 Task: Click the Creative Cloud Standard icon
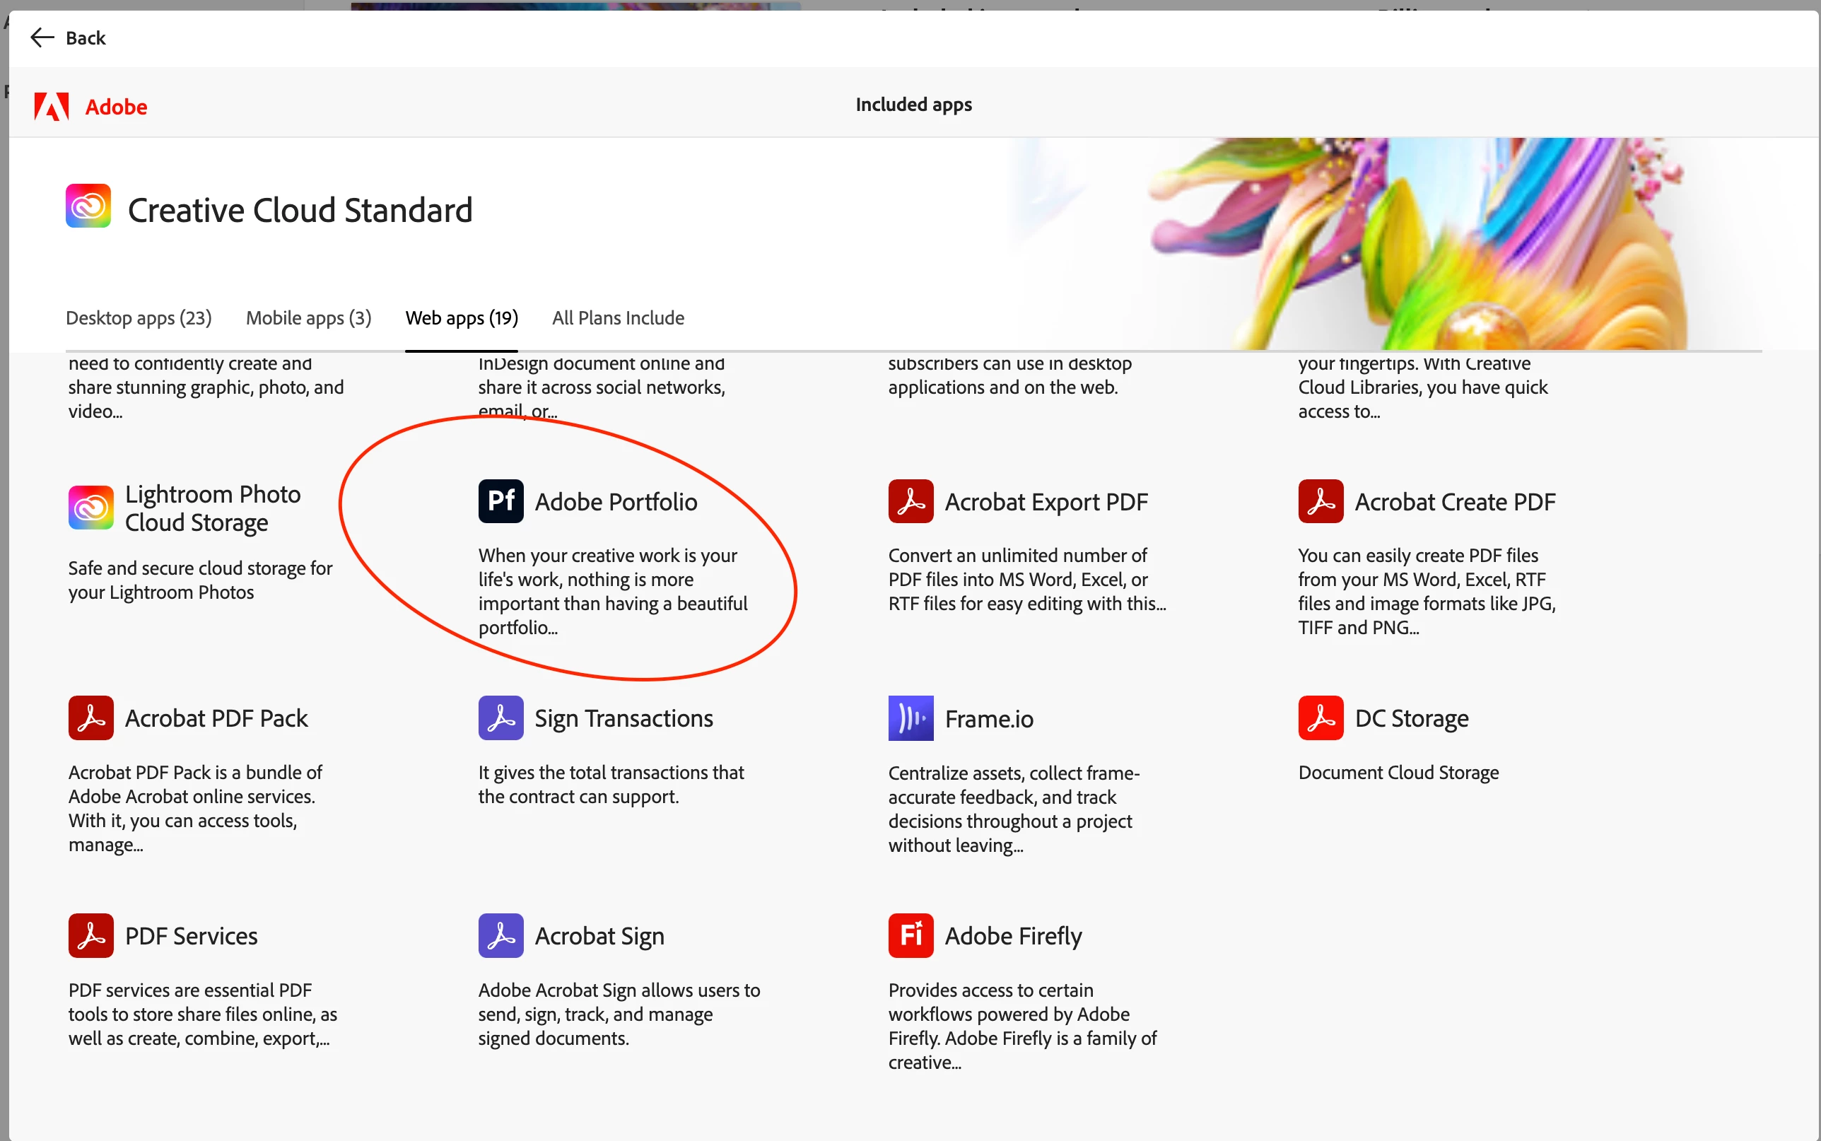(88, 206)
